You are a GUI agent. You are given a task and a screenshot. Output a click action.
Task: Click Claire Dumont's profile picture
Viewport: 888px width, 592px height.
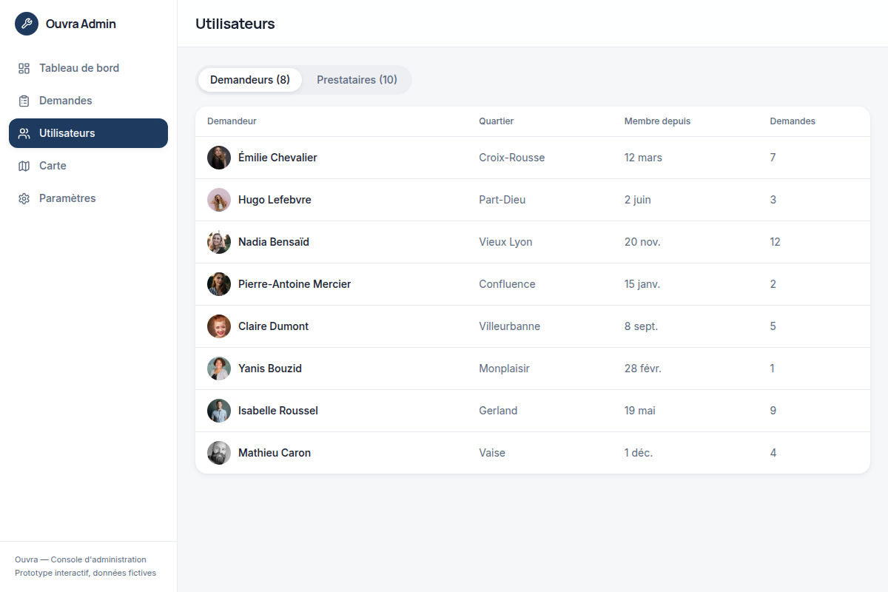pyautogui.click(x=219, y=326)
